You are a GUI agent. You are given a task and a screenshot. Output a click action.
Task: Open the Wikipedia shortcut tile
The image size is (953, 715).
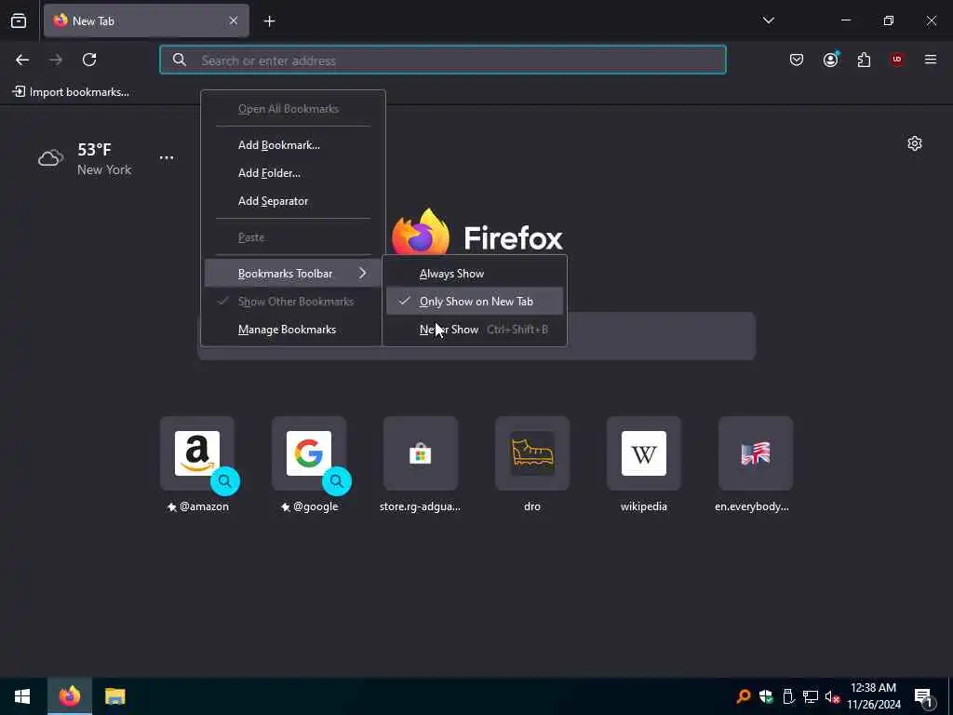(644, 453)
